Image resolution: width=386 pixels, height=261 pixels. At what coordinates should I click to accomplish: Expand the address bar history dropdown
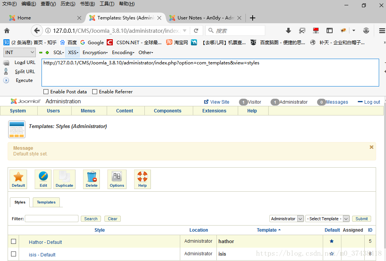pyautogui.click(x=185, y=31)
